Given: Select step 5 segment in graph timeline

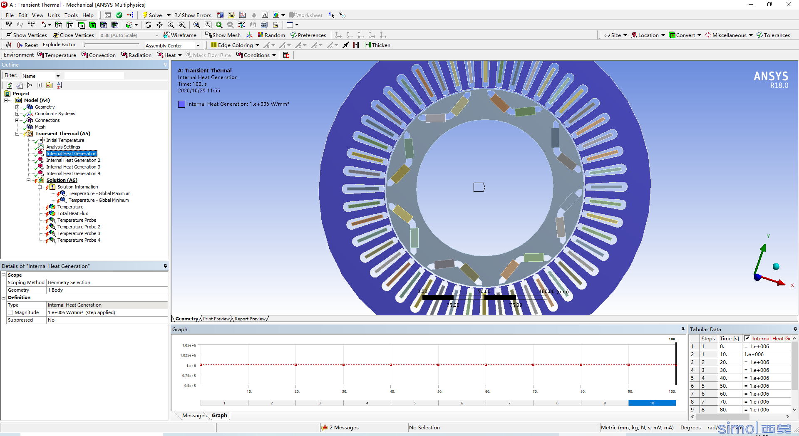Looking at the screenshot, I should coord(414,403).
